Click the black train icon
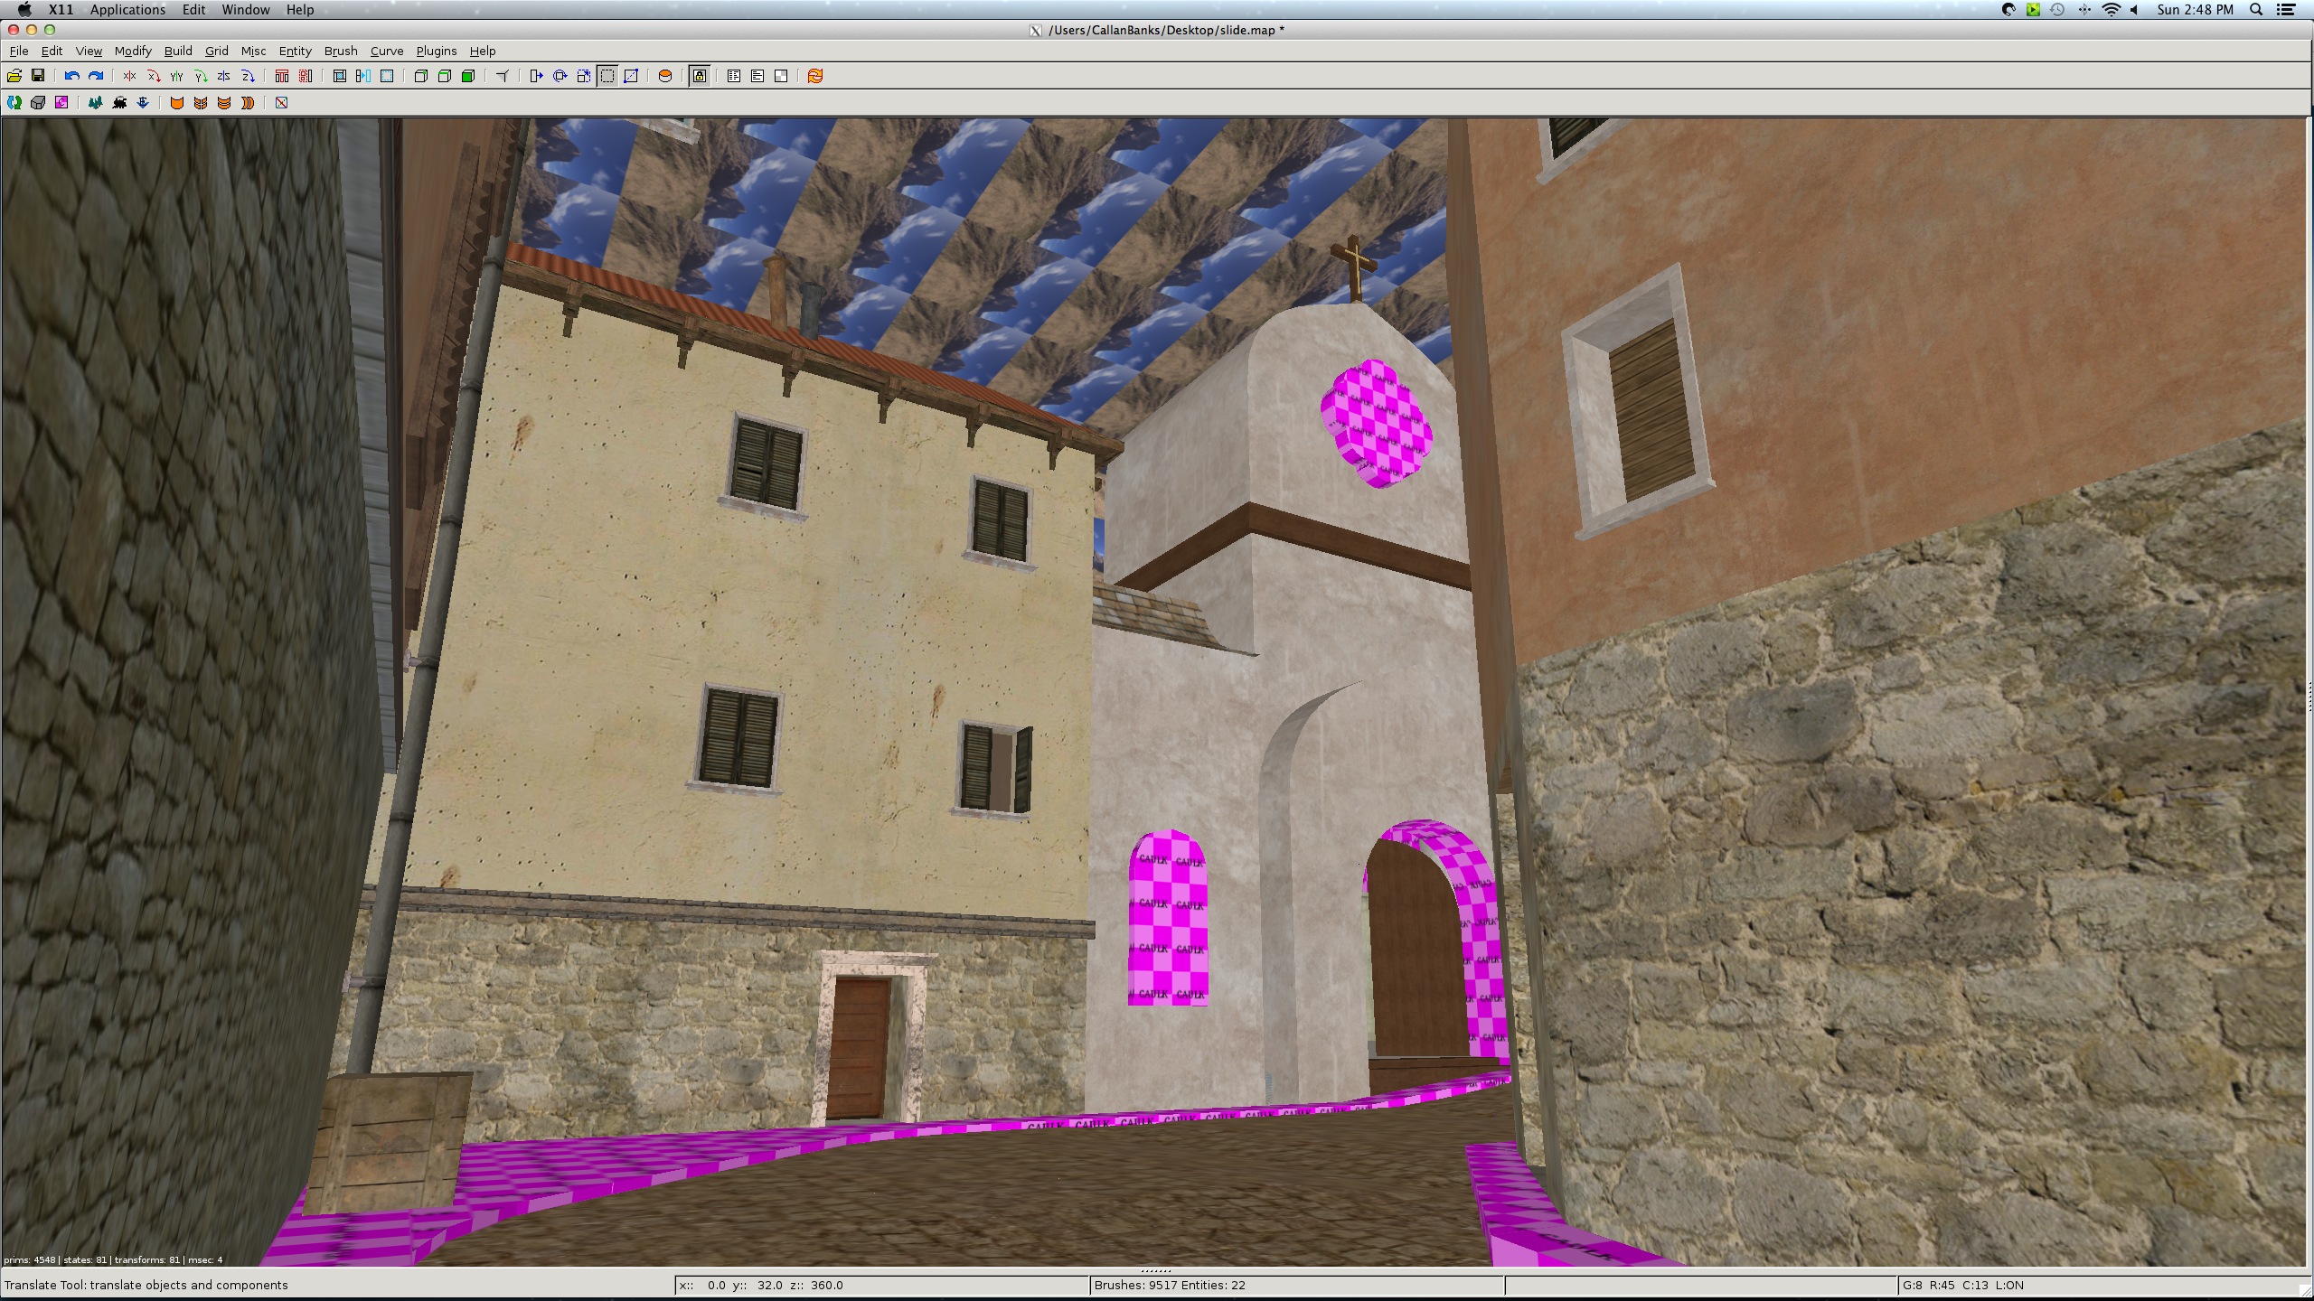This screenshot has width=2314, height=1301. (x=119, y=103)
